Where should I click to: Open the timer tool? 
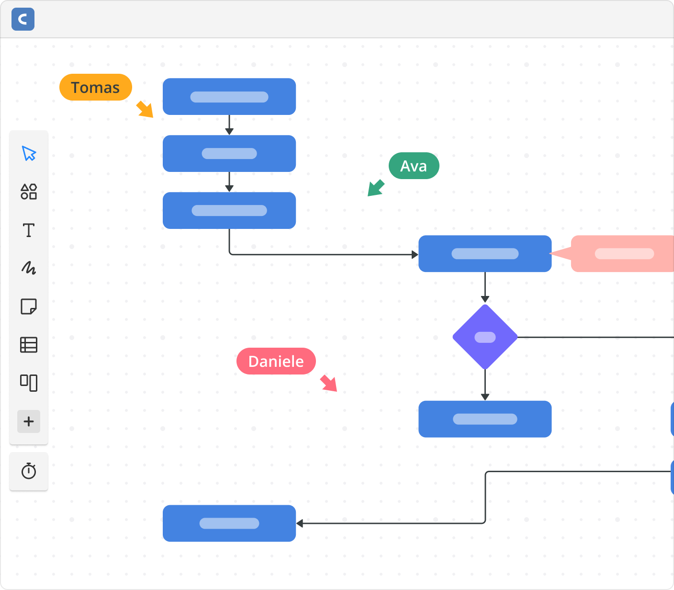coord(29,471)
